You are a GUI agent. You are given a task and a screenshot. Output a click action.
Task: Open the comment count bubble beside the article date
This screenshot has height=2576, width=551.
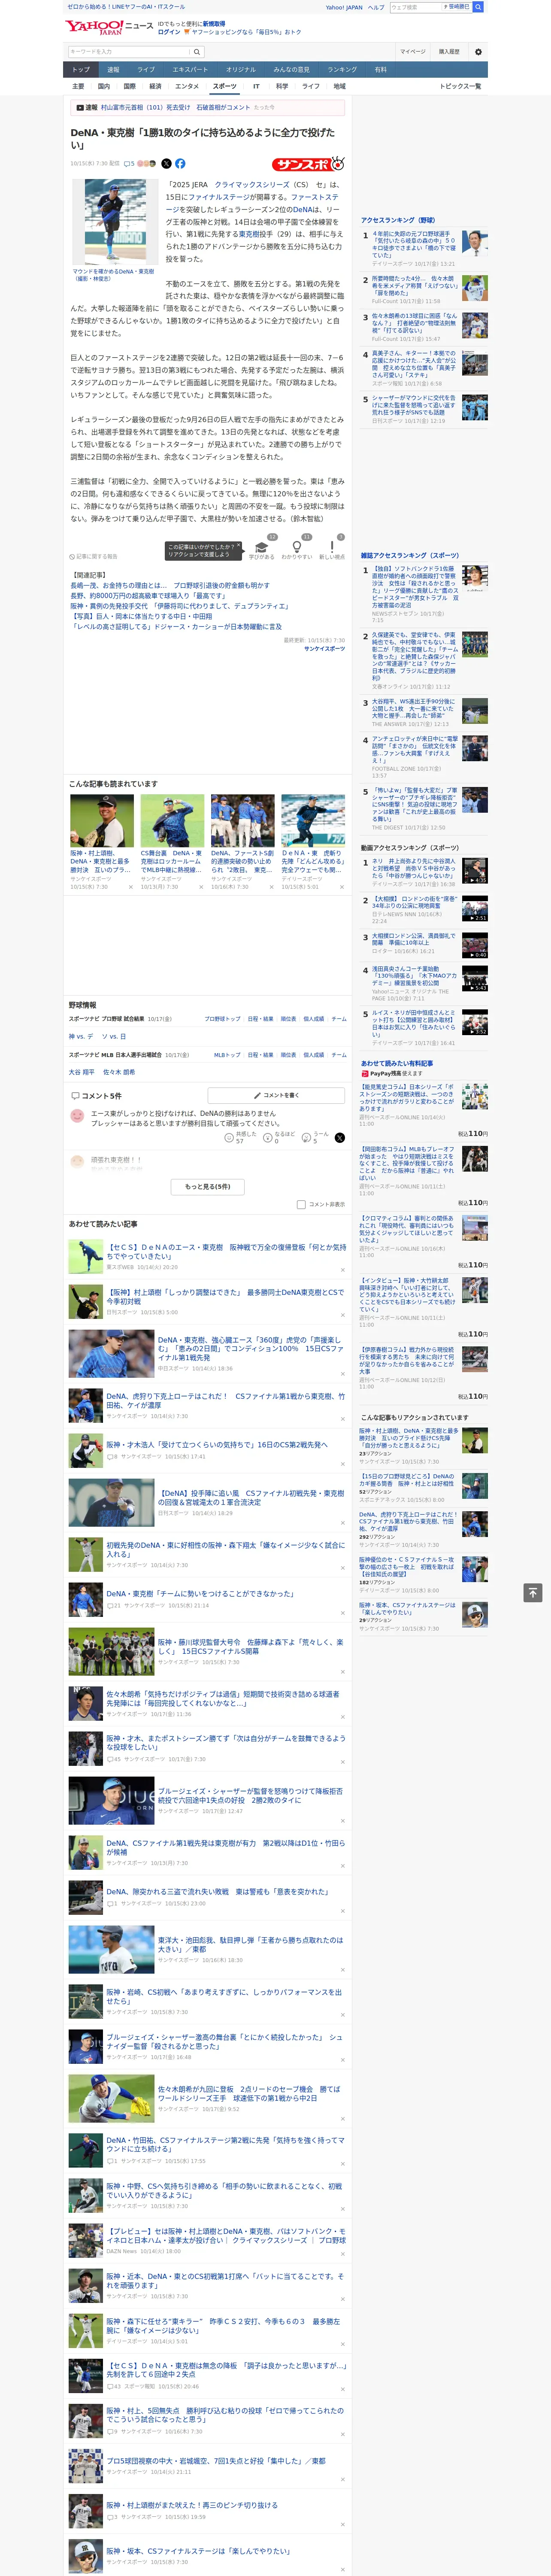[x=129, y=163]
